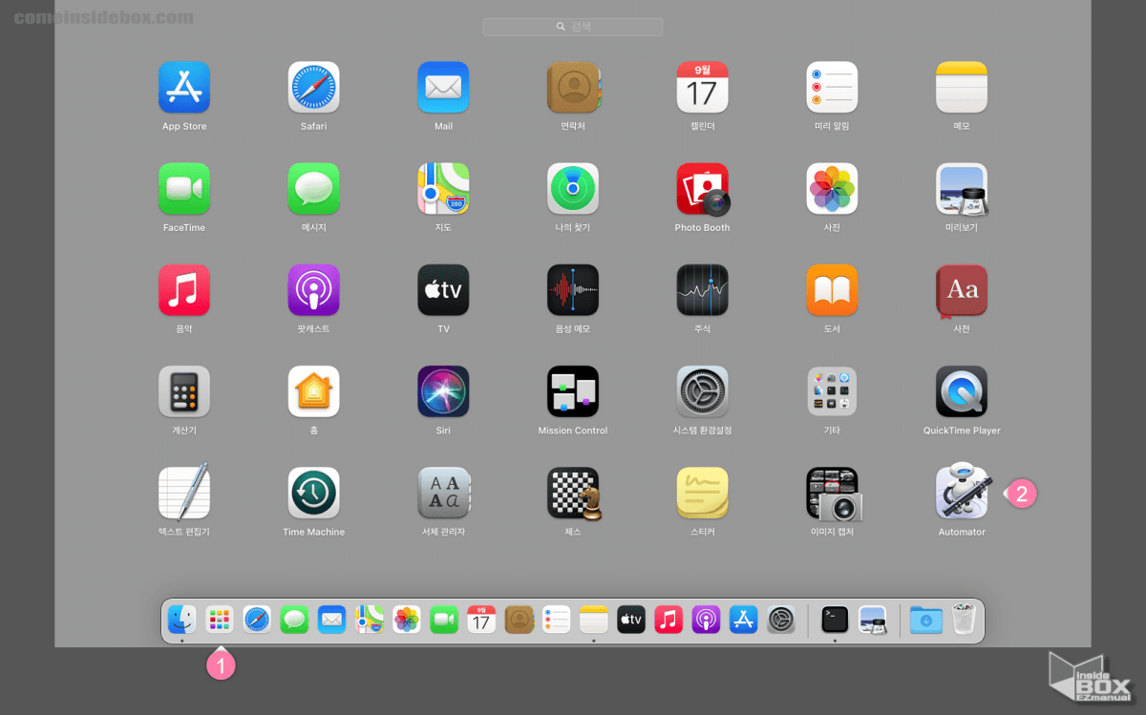
Task: Click the Reminders icon in the Dock
Action: click(556, 620)
